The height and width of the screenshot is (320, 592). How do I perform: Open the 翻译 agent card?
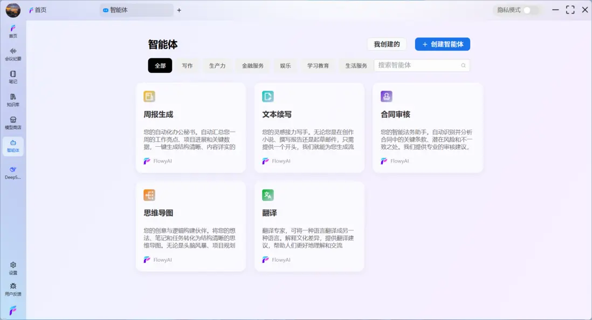tap(309, 226)
